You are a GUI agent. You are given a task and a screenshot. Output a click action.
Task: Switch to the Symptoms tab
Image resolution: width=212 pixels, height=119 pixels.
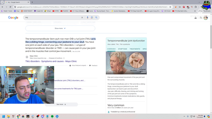point(123,49)
